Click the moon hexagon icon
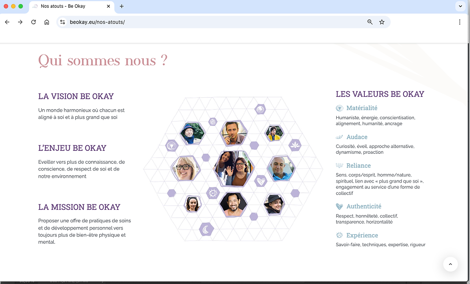Viewport: 470px width, 284px height. coord(206,229)
